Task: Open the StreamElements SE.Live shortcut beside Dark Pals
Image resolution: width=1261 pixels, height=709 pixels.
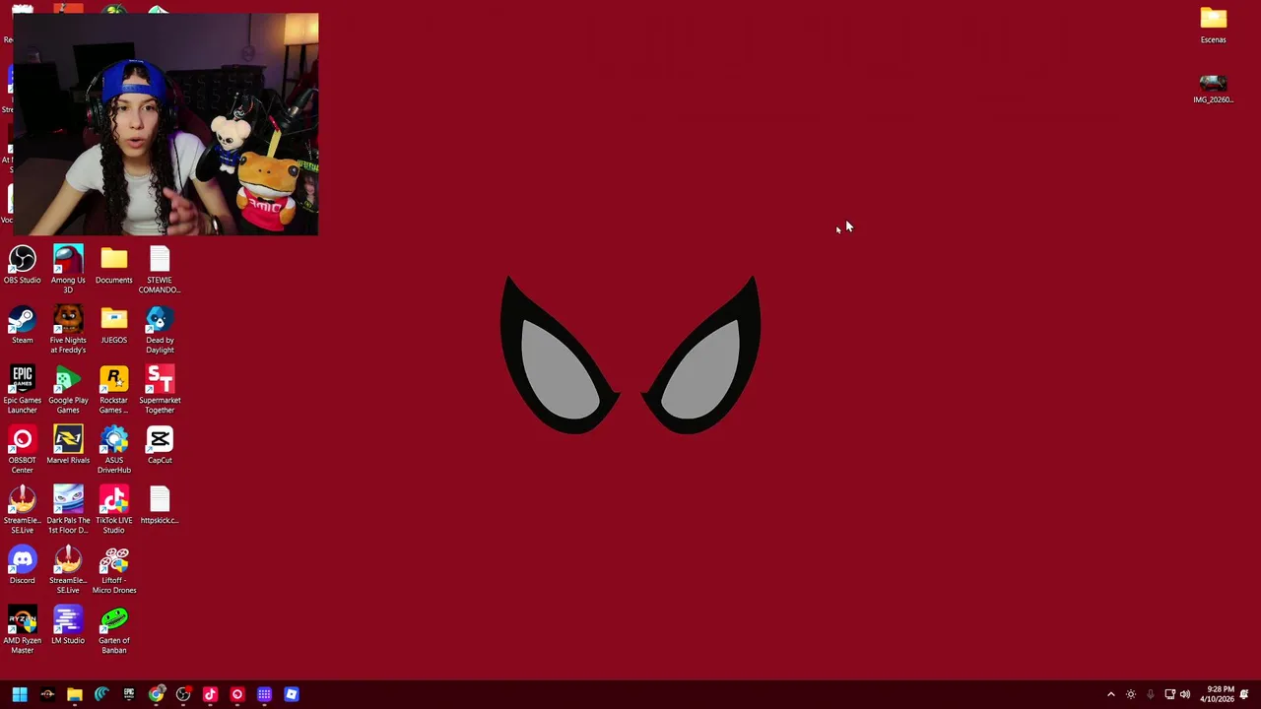Action: click(22, 509)
